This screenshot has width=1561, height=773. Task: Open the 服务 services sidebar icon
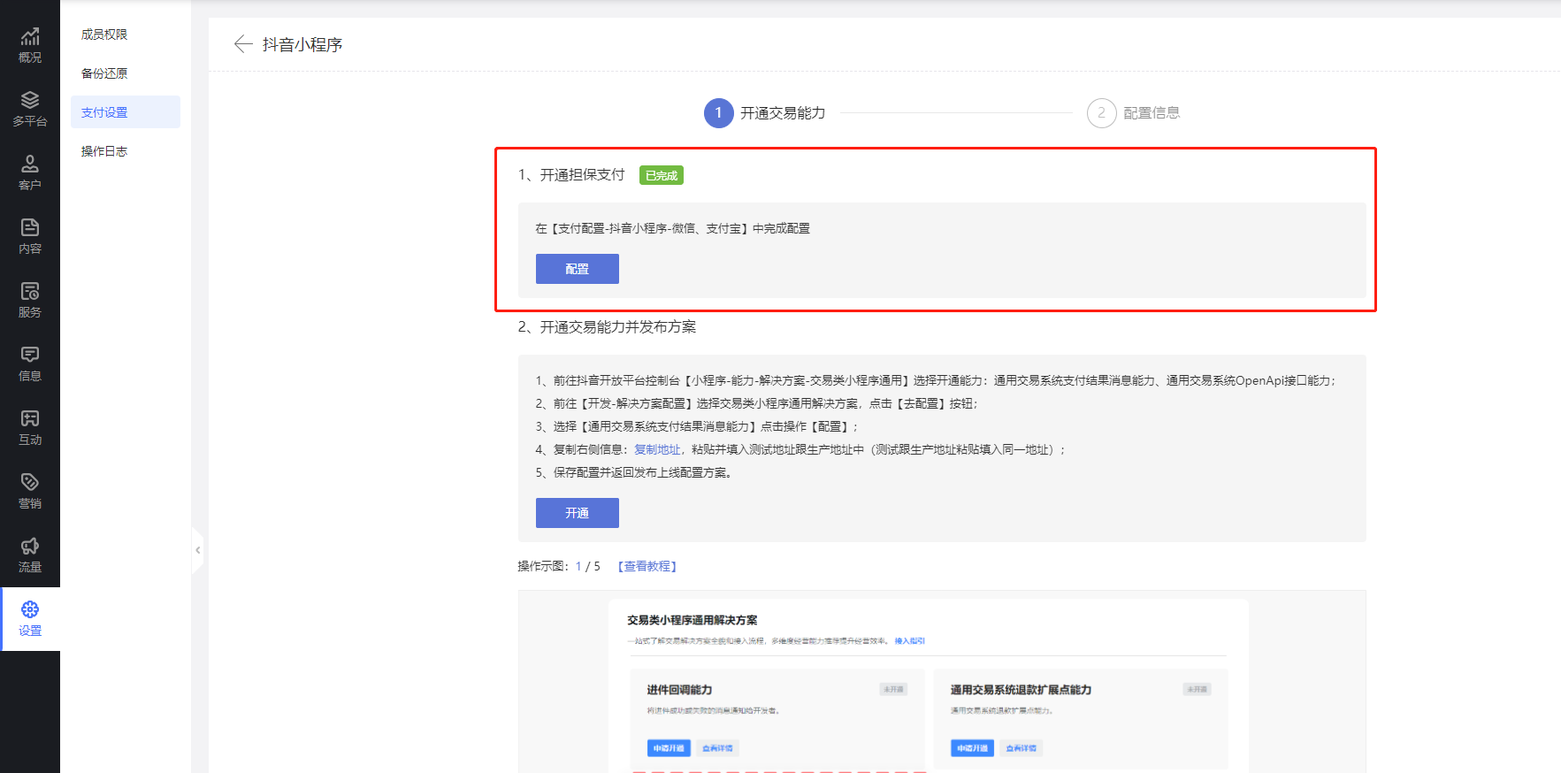pyautogui.click(x=30, y=300)
